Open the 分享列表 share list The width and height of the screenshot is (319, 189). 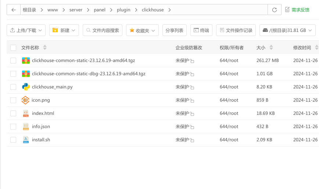click(175, 30)
